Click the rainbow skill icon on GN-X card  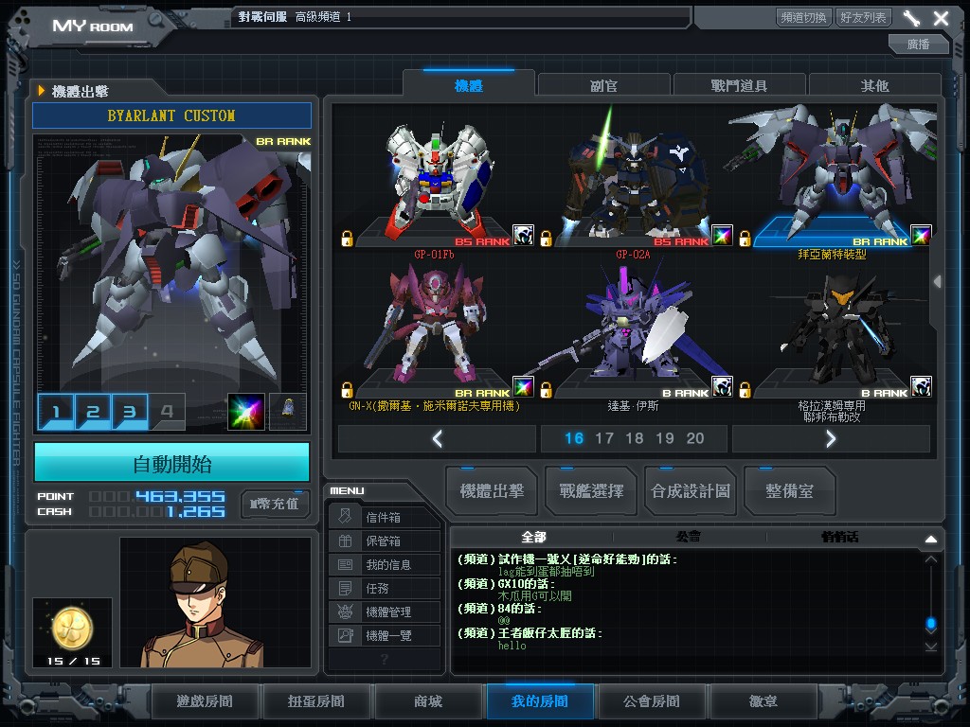[523, 386]
